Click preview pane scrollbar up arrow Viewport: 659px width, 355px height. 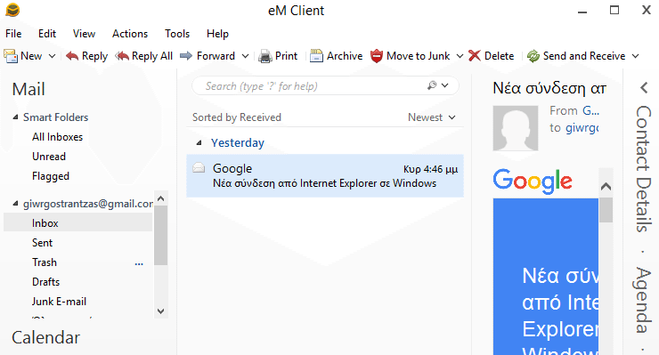click(x=606, y=186)
